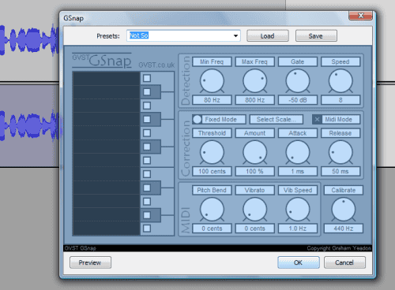Image resolution: width=395 pixels, height=290 pixels.
Task: Close the GSnap window
Action: 360,16
